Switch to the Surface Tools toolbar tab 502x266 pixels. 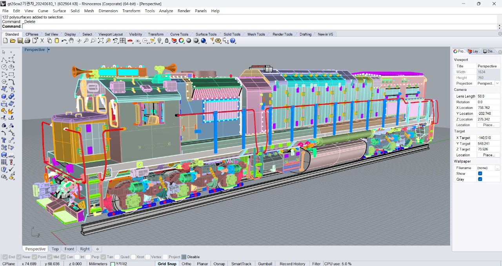(x=206, y=34)
